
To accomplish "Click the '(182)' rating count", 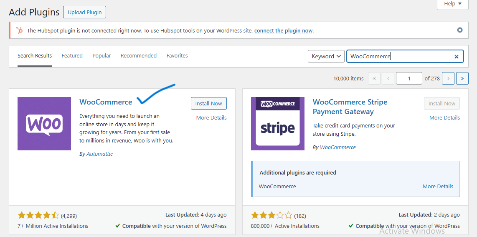I will (x=300, y=216).
